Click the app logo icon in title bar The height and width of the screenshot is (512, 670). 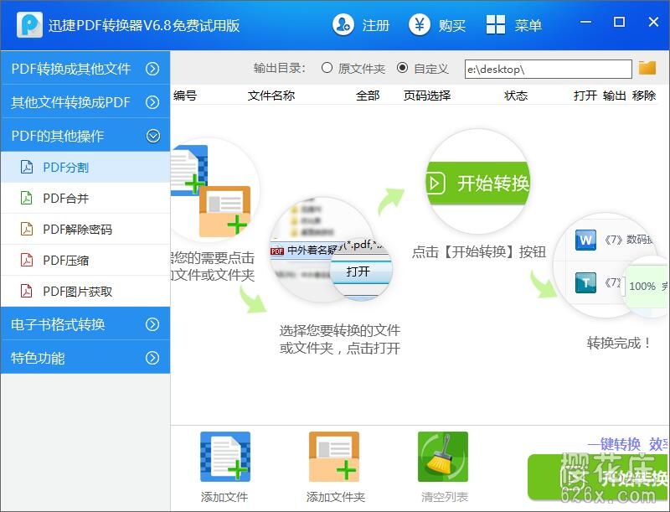point(29,25)
